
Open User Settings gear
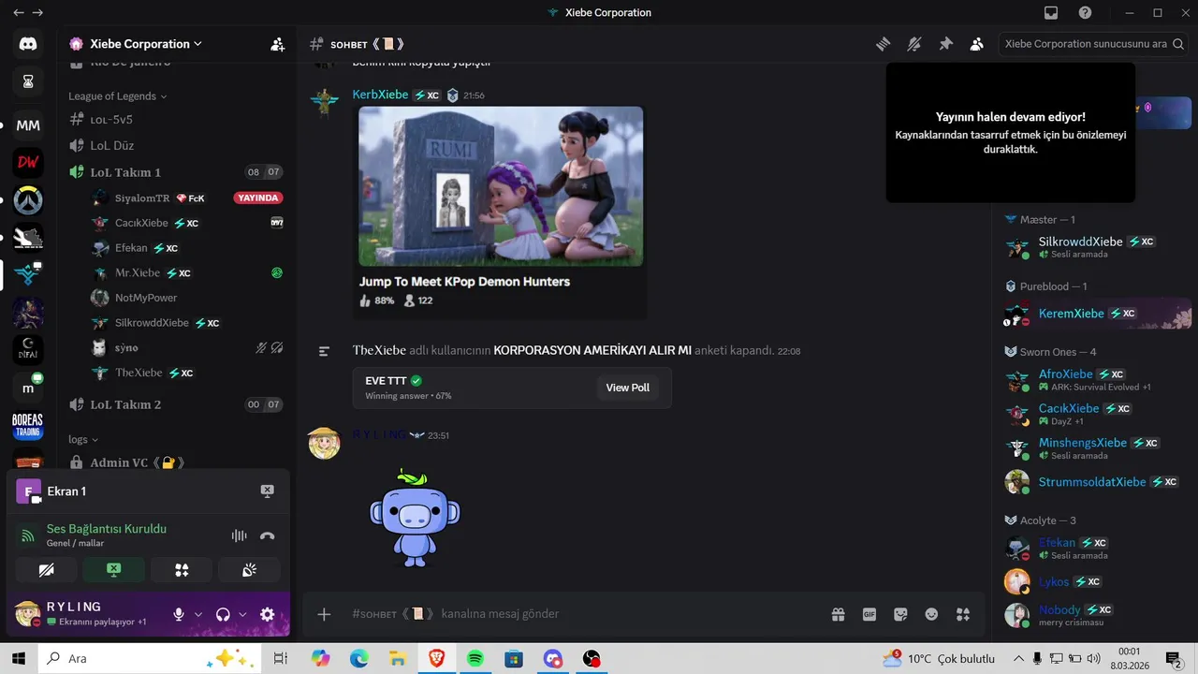point(267,614)
